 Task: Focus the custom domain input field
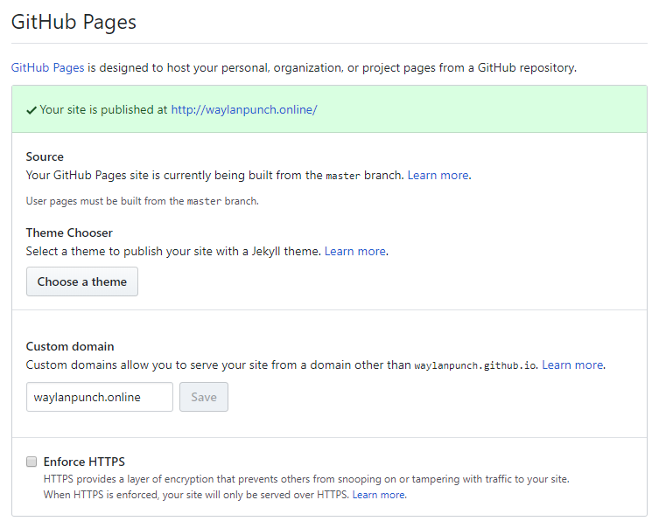point(100,397)
